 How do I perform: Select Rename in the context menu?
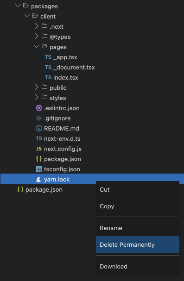point(138,228)
